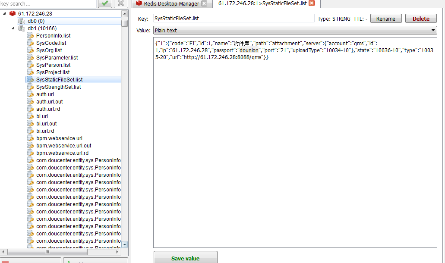The image size is (445, 263).
Task: Click the tree horizontal scrollbar thumb
Action: click(47, 252)
